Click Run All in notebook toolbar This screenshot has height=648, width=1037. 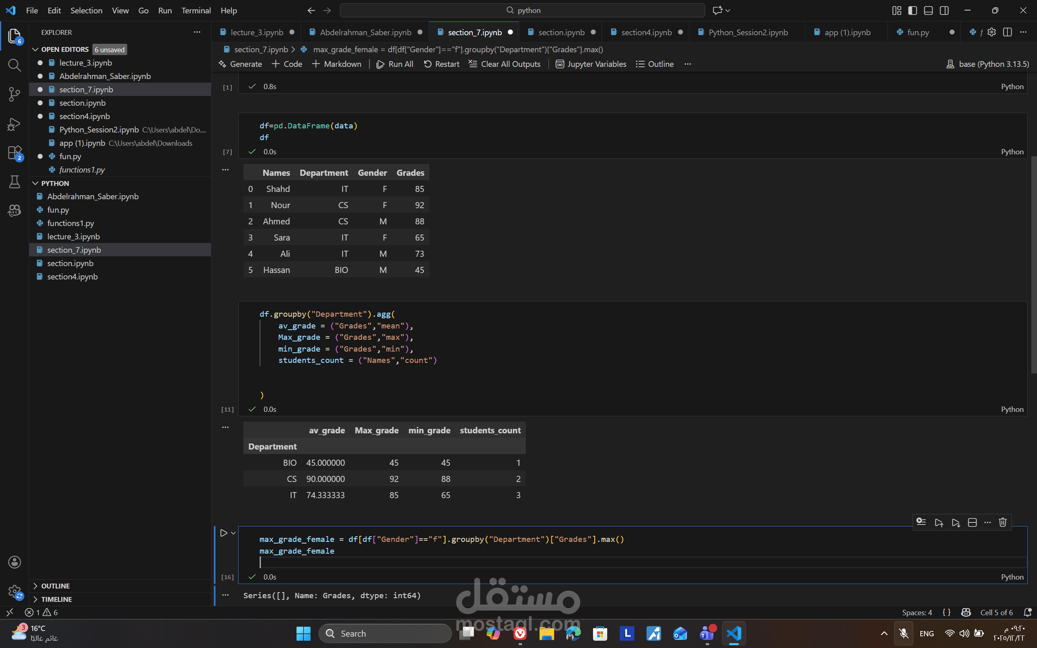coord(395,64)
